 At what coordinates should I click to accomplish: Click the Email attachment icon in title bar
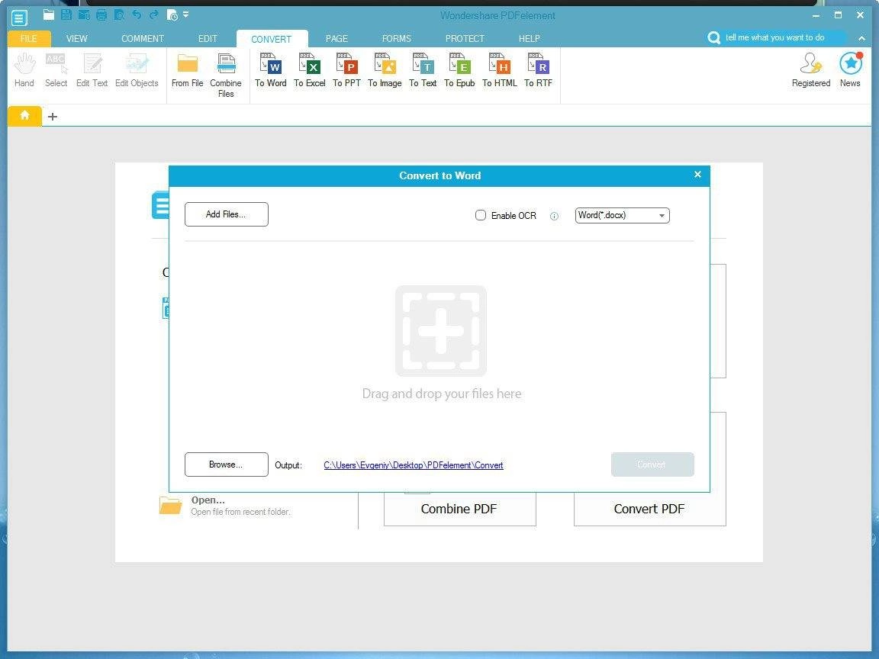pyautogui.click(x=84, y=14)
